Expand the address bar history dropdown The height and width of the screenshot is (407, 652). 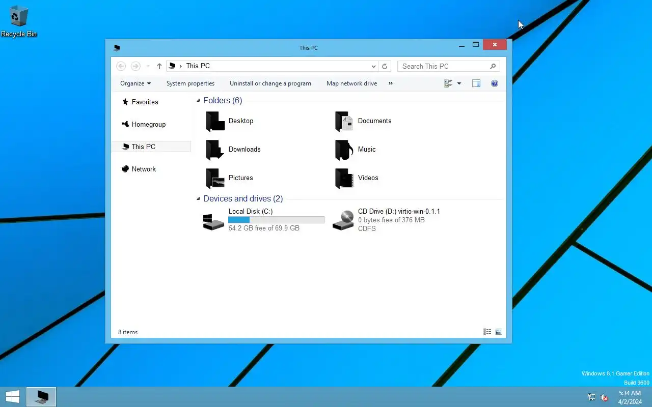pos(373,66)
